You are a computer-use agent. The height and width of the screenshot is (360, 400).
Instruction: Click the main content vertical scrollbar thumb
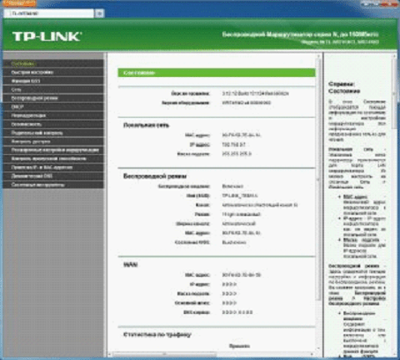[x=318, y=180]
